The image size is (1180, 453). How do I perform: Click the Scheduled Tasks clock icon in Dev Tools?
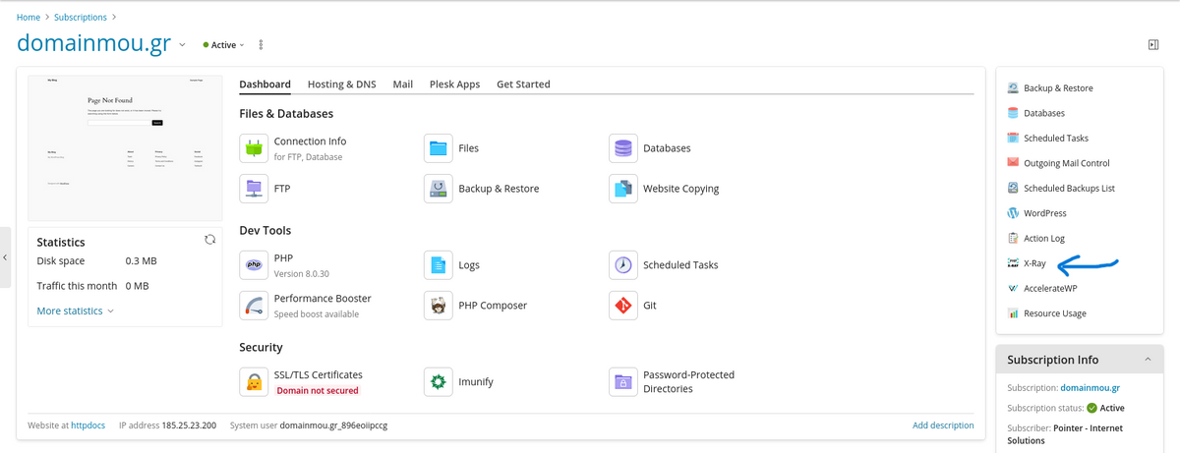click(623, 265)
